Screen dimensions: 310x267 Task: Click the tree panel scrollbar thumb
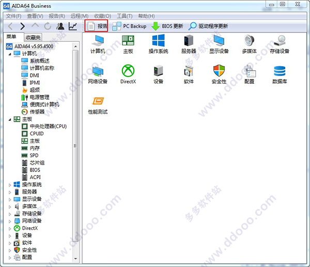[x=75, y=146]
